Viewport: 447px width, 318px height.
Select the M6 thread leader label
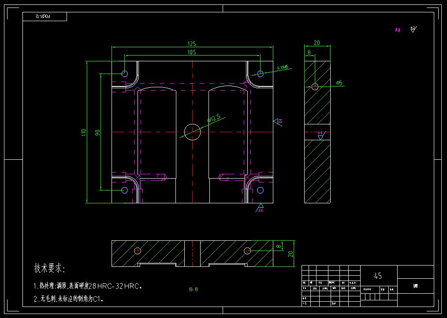point(283,67)
